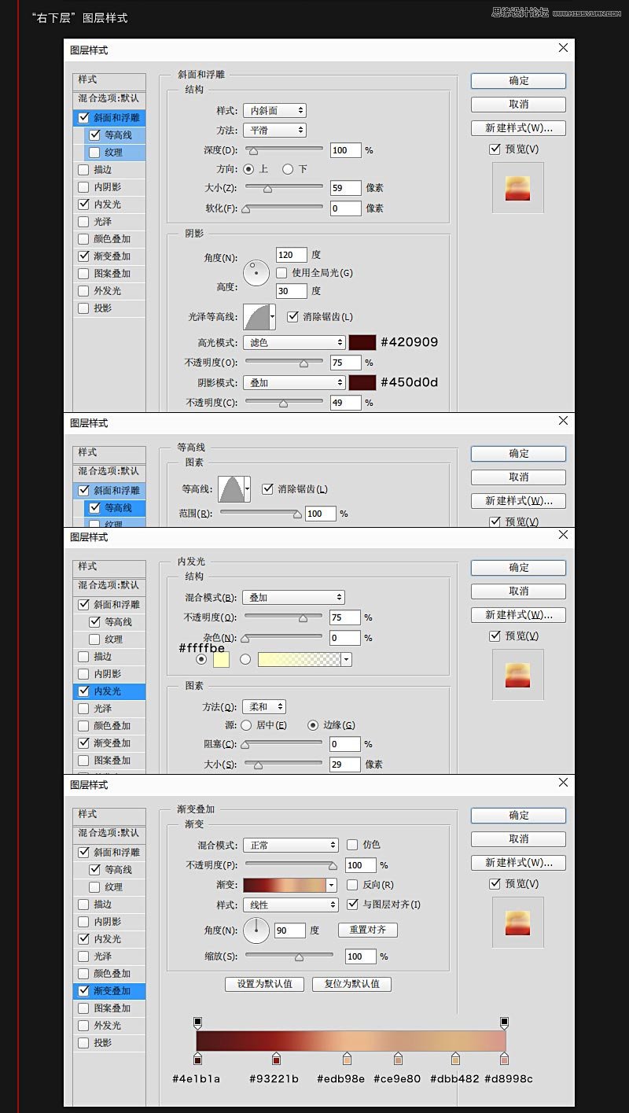Click the preview thumbnail in 斜面和浮雕 dialog

pyautogui.click(x=517, y=188)
